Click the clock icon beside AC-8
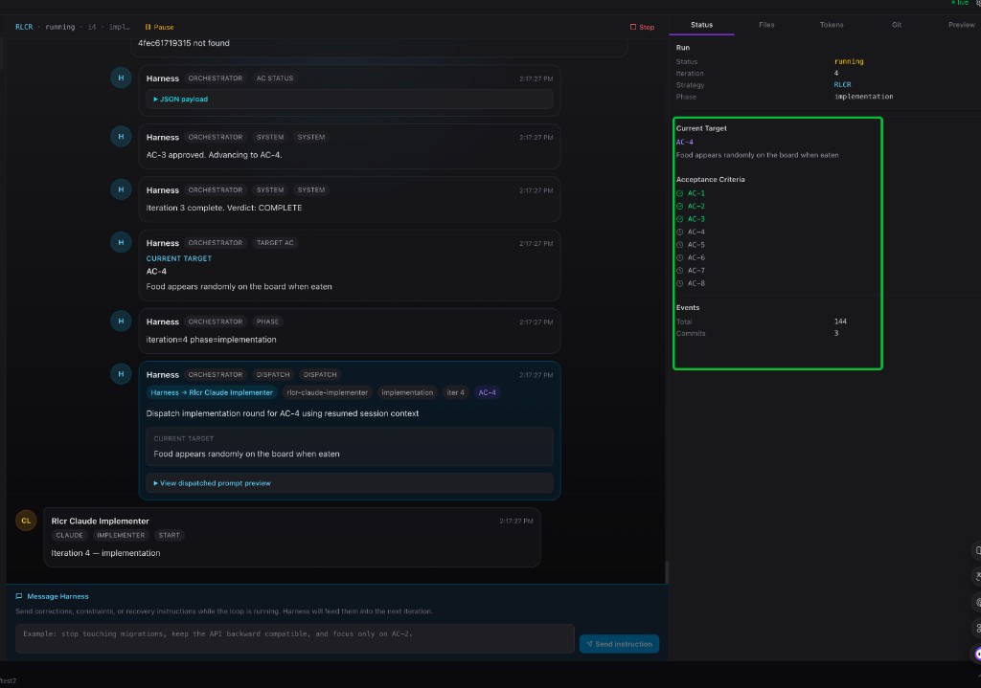The image size is (981, 688). point(679,283)
